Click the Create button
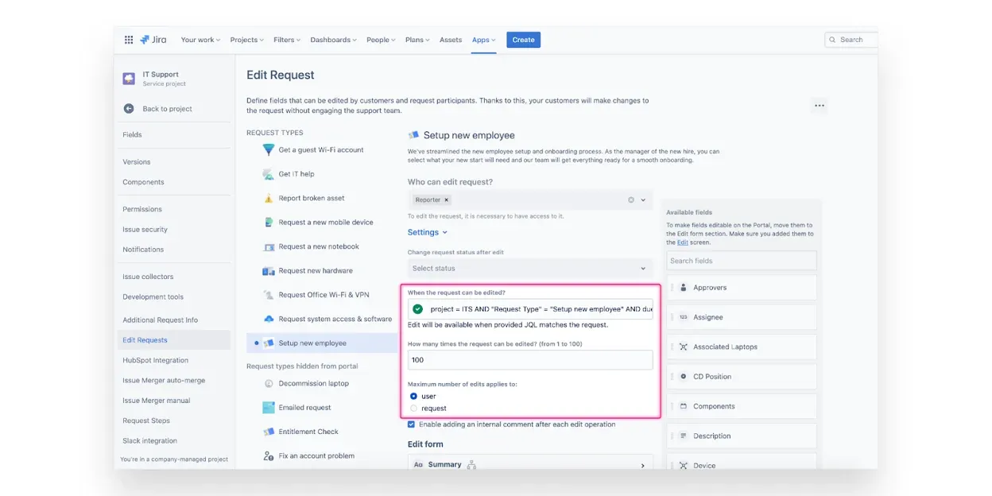The width and height of the screenshot is (992, 496). pyautogui.click(x=523, y=40)
